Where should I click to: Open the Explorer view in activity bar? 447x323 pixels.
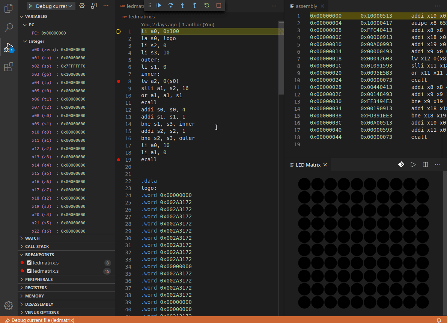(9, 8)
